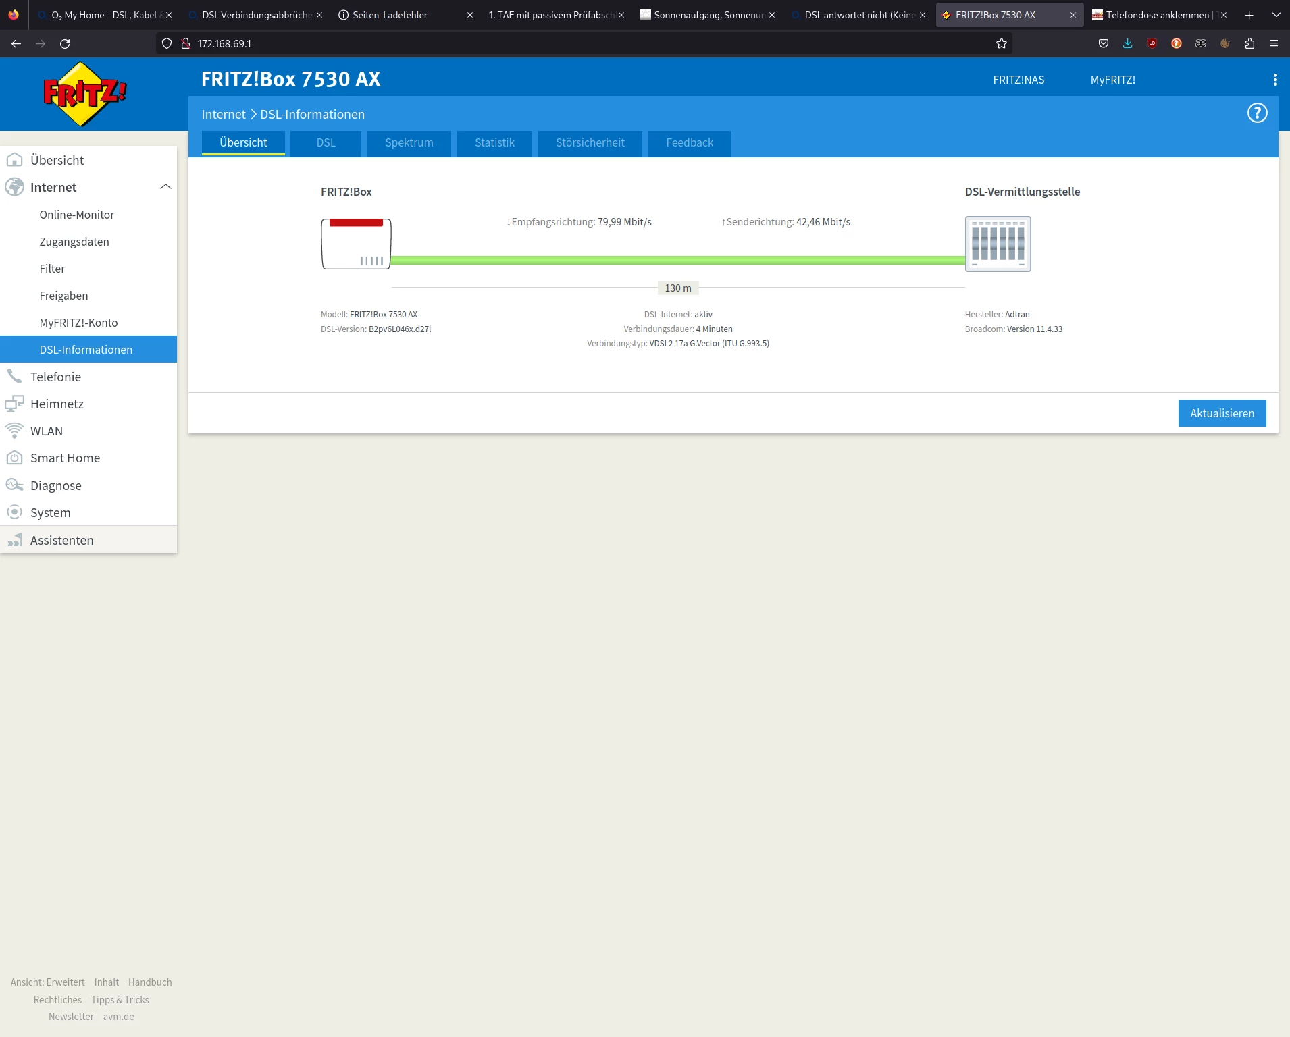Click the Heimnetz network icon
Screen dimensions: 1290x1037
[14, 404]
